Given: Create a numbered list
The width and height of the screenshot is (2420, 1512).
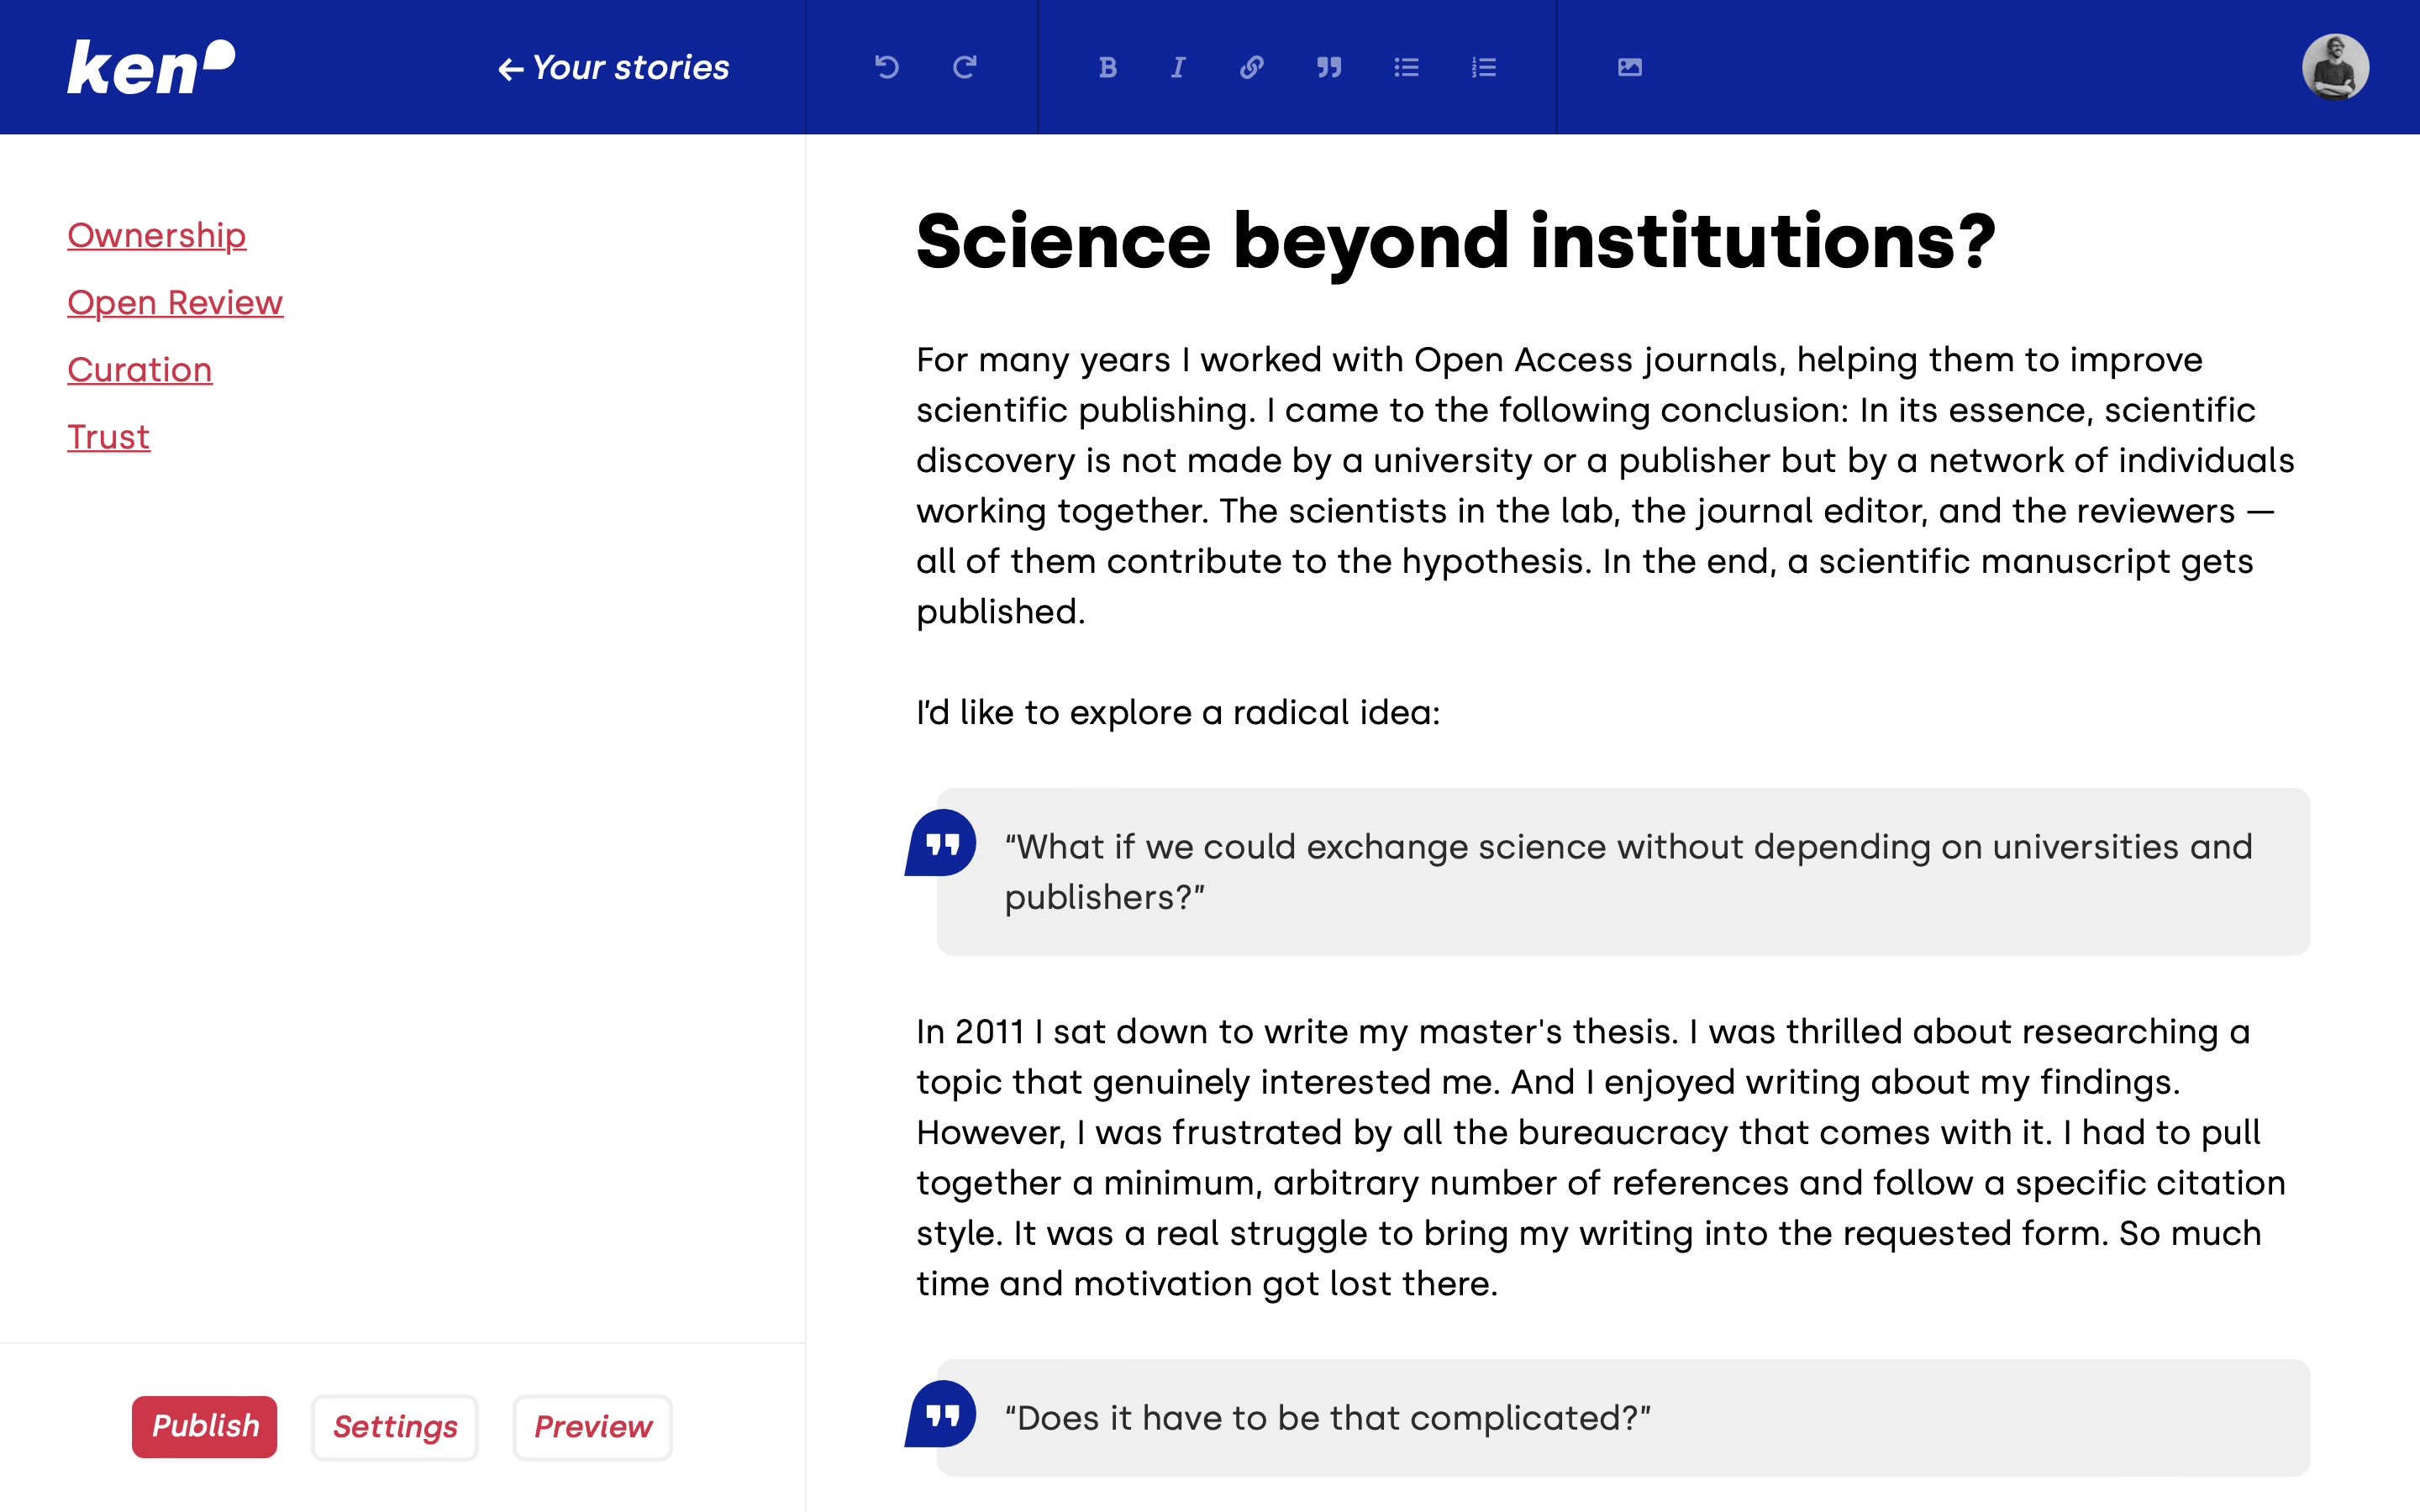Looking at the screenshot, I should pyautogui.click(x=1483, y=67).
